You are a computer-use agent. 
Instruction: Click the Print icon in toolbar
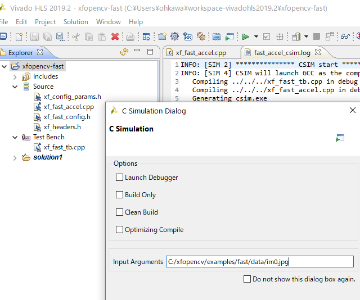point(130,37)
